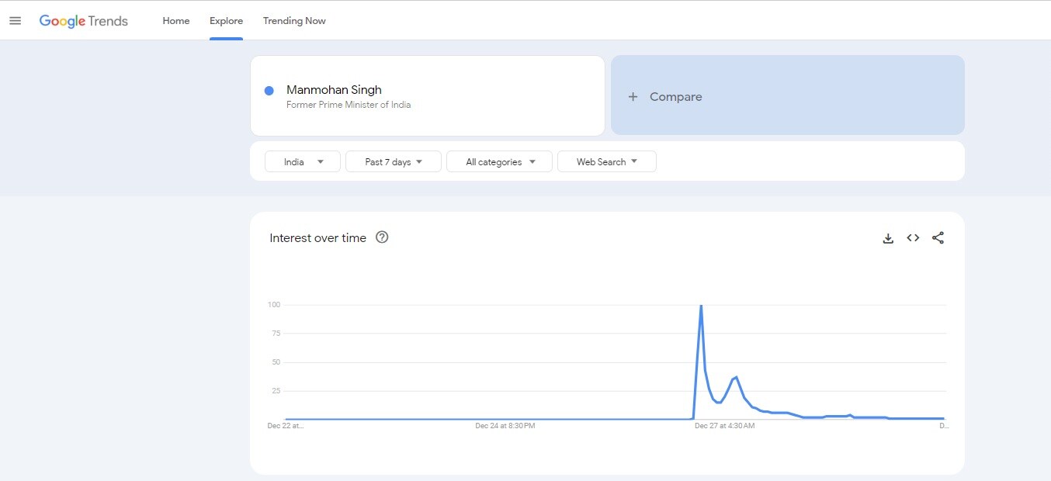Click the Google Trends logo
Viewport: 1051px width, 481px height.
coord(84,21)
